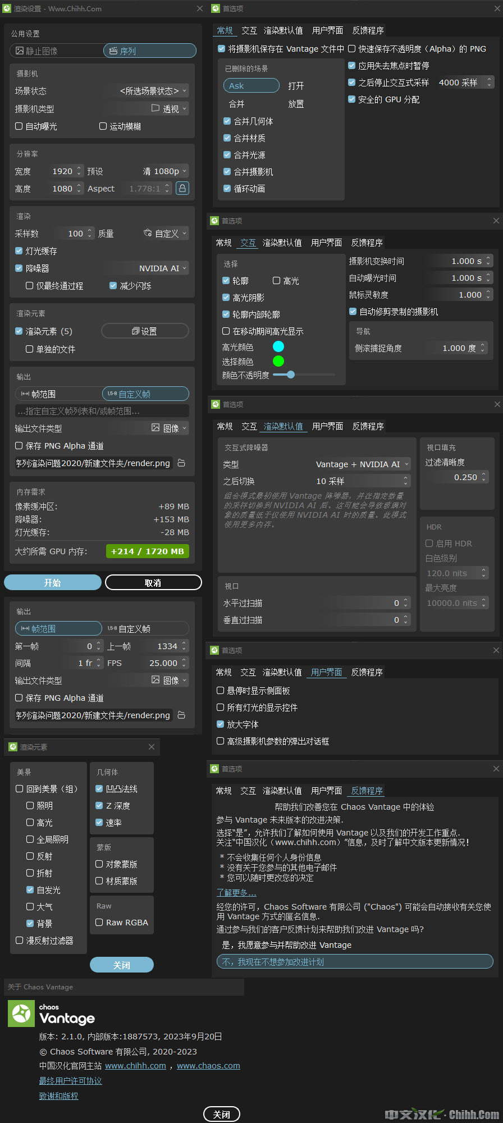This screenshot has width=503, height=1123.
Task: Open 渲染默认值 tab in topmost preferences window
Action: 283,30
